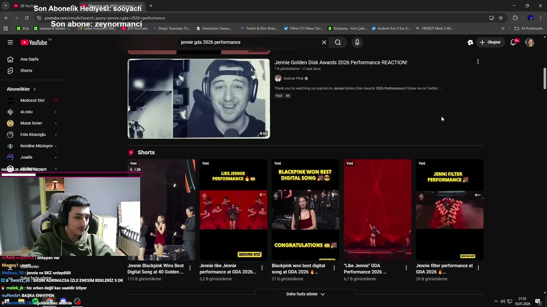Clear the search box with the X
The height and width of the screenshot is (307, 547).
click(x=324, y=42)
